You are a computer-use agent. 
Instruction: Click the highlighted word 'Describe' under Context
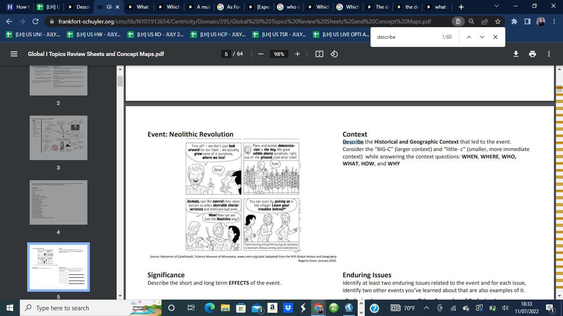pos(353,142)
